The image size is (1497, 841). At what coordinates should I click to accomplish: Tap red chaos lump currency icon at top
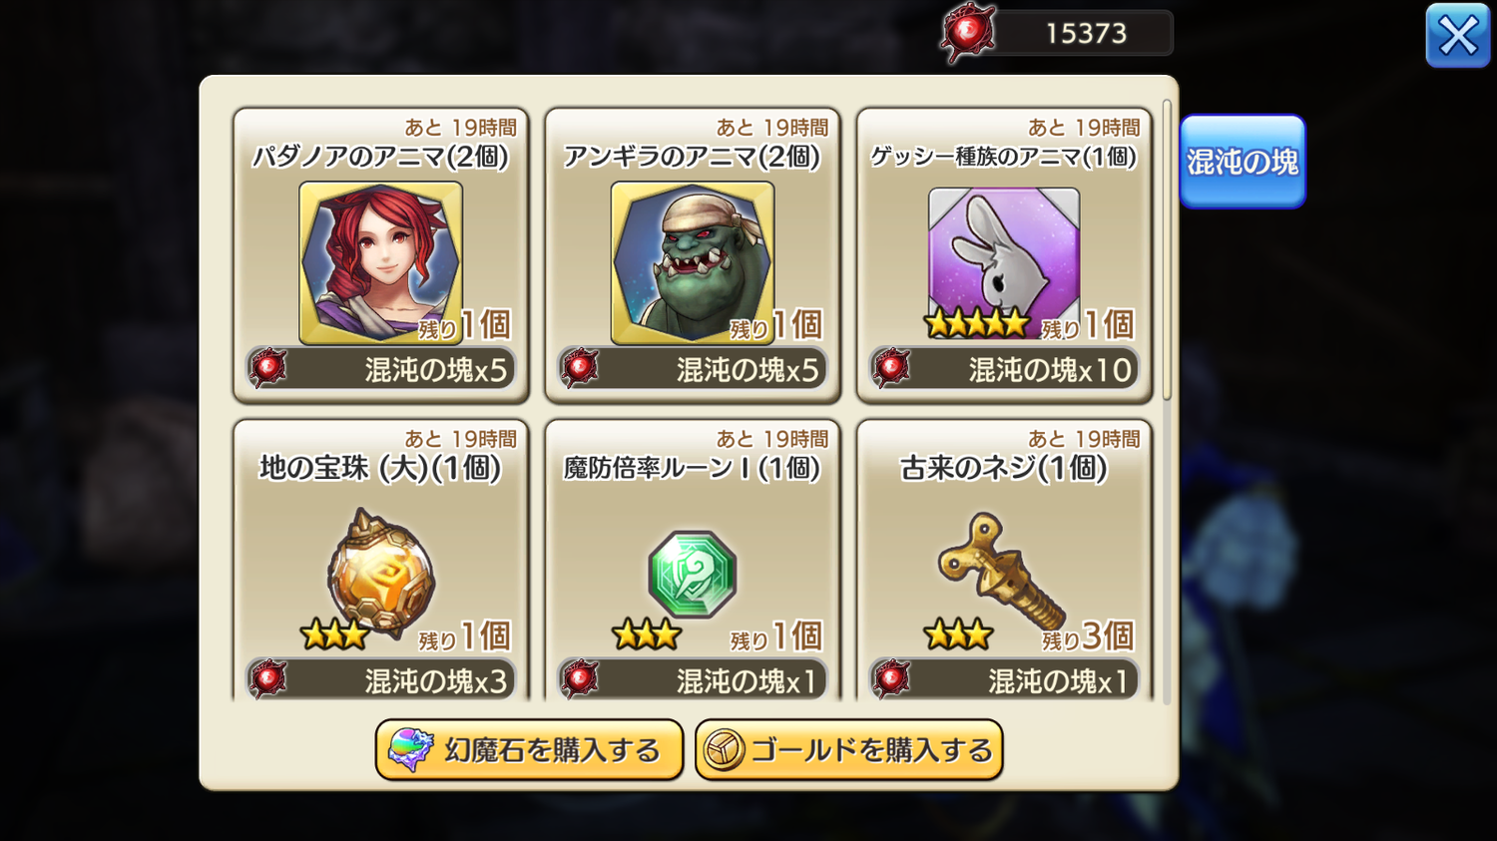[968, 34]
